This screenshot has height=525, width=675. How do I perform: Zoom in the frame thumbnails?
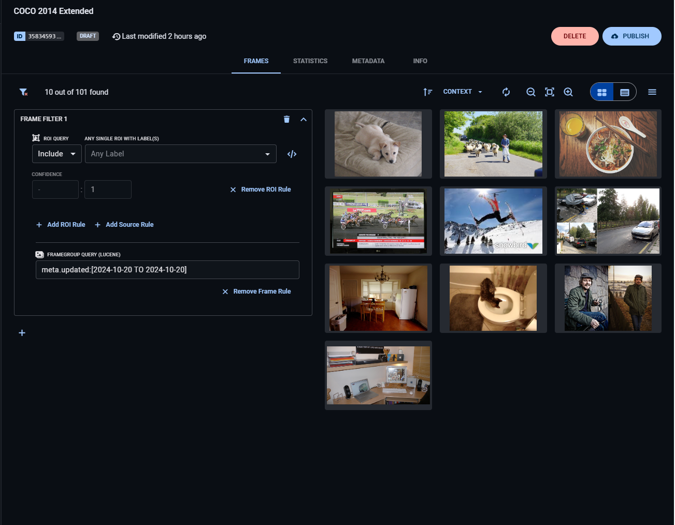(568, 92)
